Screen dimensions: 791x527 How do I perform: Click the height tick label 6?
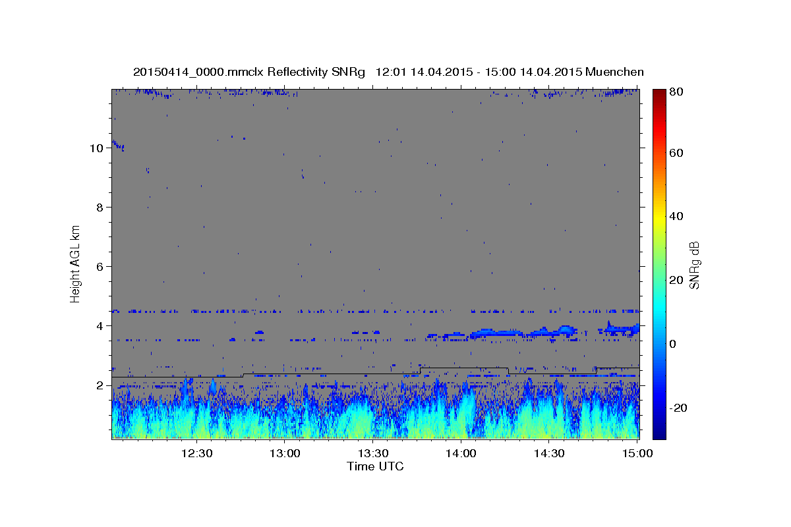point(100,267)
